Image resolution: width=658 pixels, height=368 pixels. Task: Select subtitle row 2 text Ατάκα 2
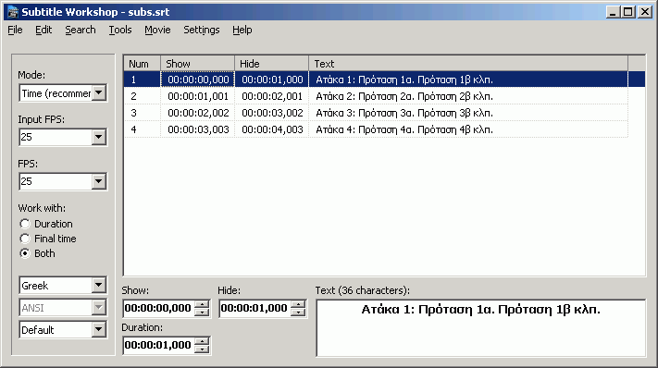[x=404, y=96]
